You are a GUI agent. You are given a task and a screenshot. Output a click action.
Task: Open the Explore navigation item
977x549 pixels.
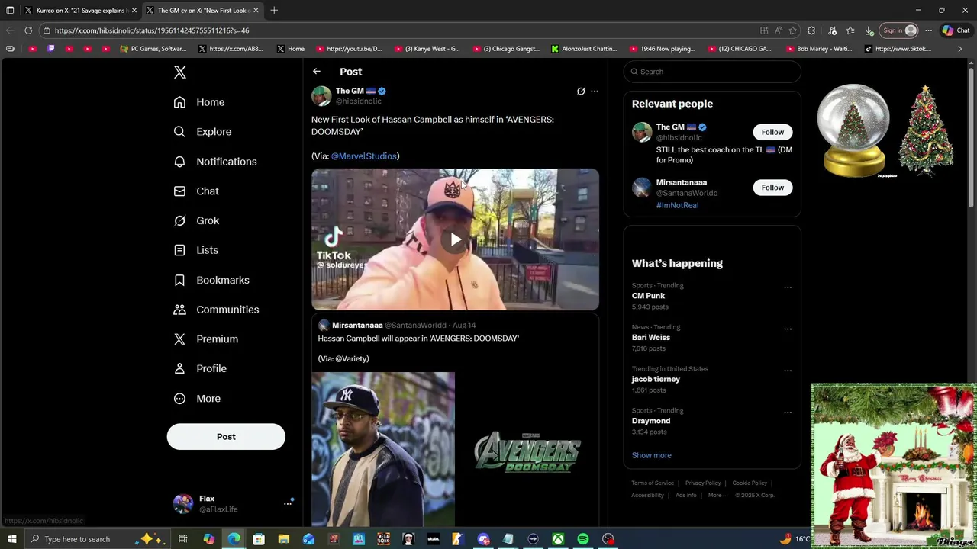202,132
